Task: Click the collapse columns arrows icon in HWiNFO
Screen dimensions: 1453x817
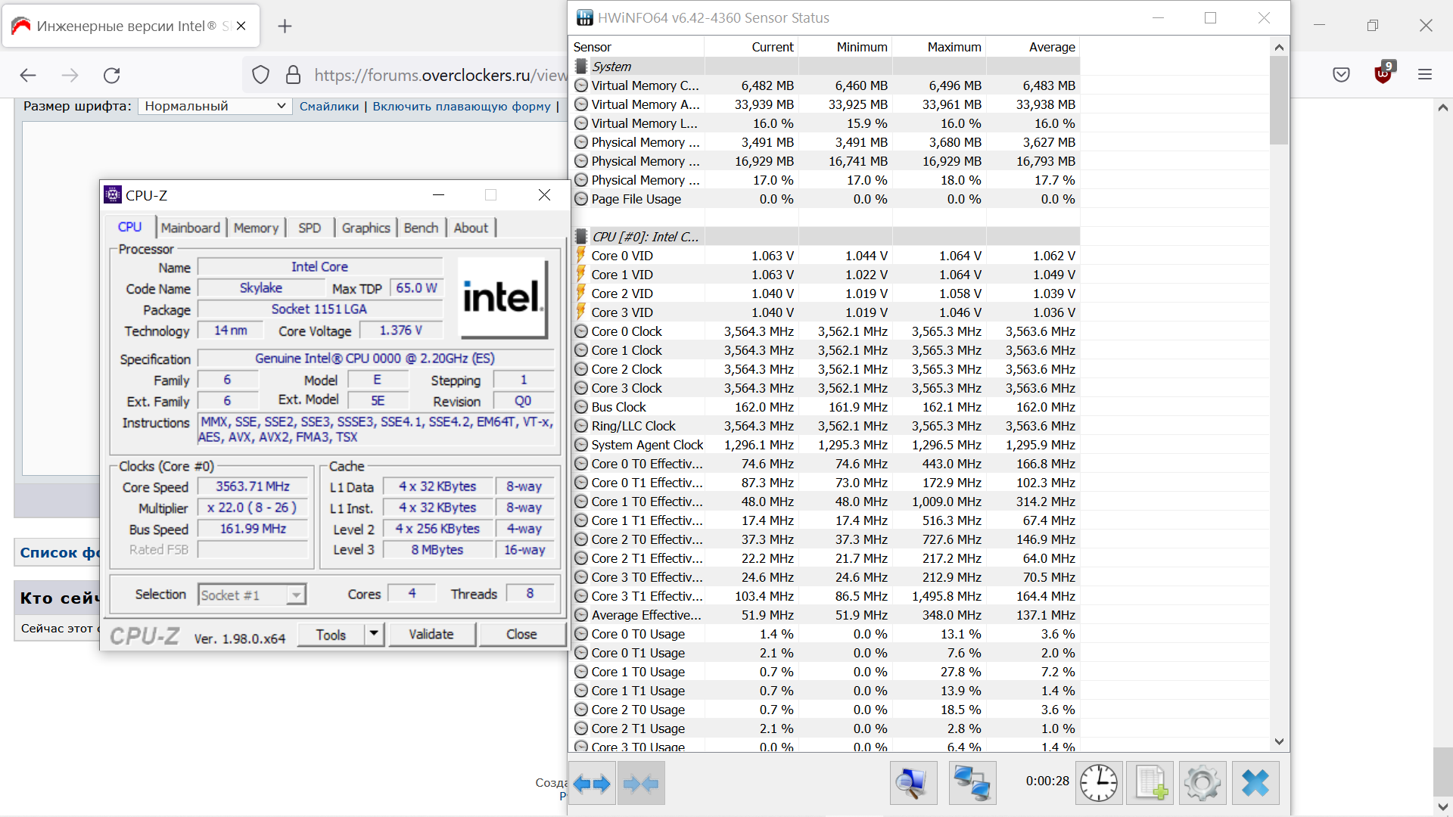Action: [x=641, y=784]
